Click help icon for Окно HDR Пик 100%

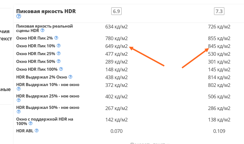[61, 69]
